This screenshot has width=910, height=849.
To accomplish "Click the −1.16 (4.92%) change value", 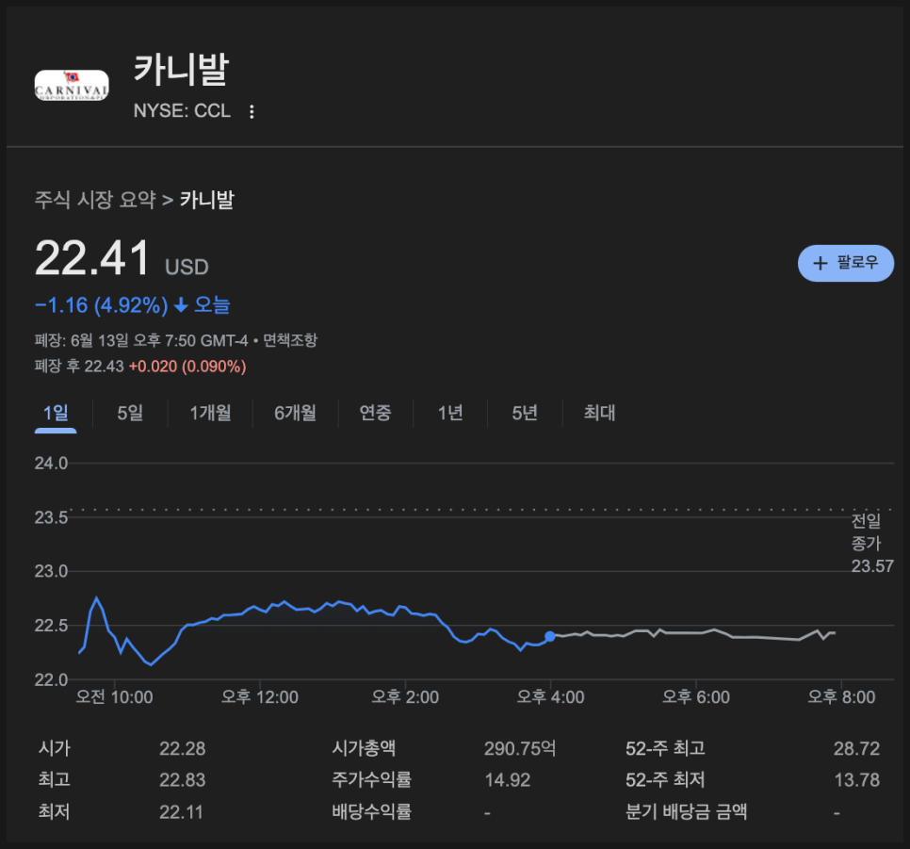I will (102, 305).
